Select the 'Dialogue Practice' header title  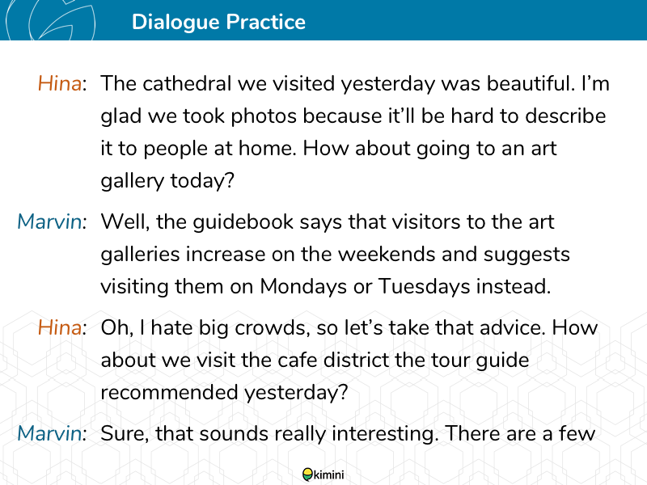[x=218, y=22]
